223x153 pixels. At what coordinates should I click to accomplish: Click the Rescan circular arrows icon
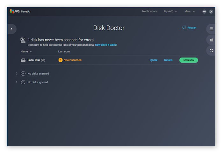184,27
